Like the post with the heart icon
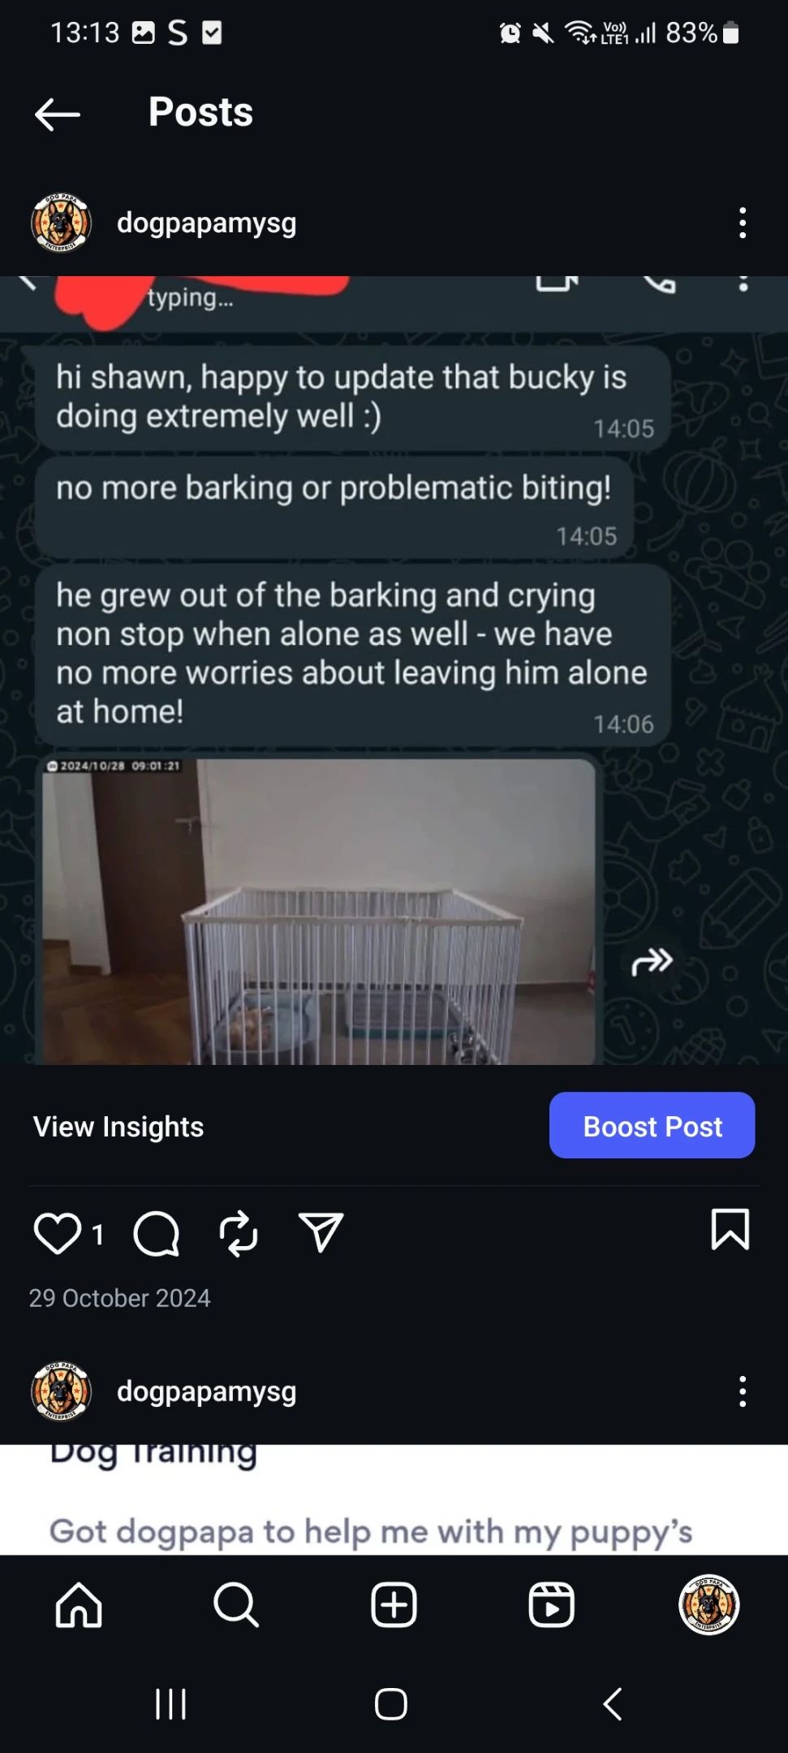Image resolution: width=788 pixels, height=1753 pixels. [58, 1233]
